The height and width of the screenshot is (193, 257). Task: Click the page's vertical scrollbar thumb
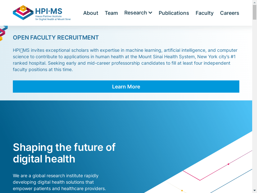pyautogui.click(x=254, y=12)
